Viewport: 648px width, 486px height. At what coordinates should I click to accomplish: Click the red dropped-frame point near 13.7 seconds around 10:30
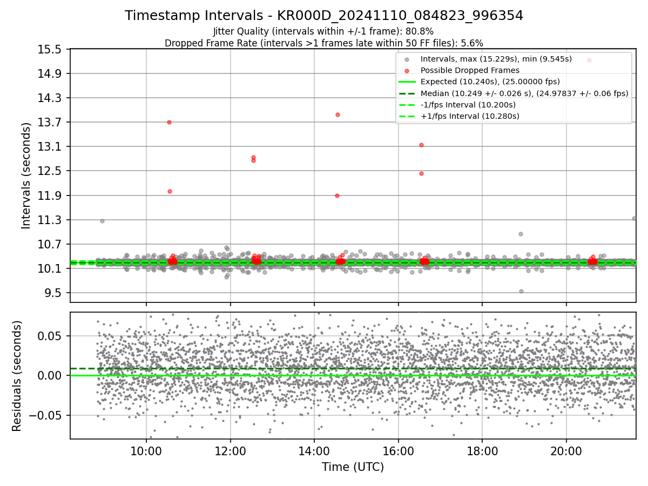pyautogui.click(x=169, y=122)
